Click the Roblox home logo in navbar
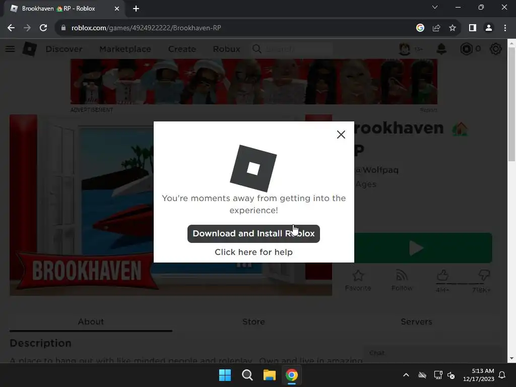Viewport: 516px width, 387px height. point(30,49)
